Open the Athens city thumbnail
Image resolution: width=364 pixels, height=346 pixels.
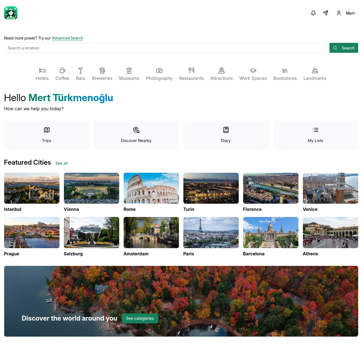point(331,232)
